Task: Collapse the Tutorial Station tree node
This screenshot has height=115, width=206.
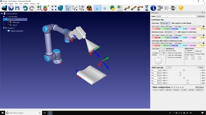Action: pyautogui.click(x=2, y=13)
